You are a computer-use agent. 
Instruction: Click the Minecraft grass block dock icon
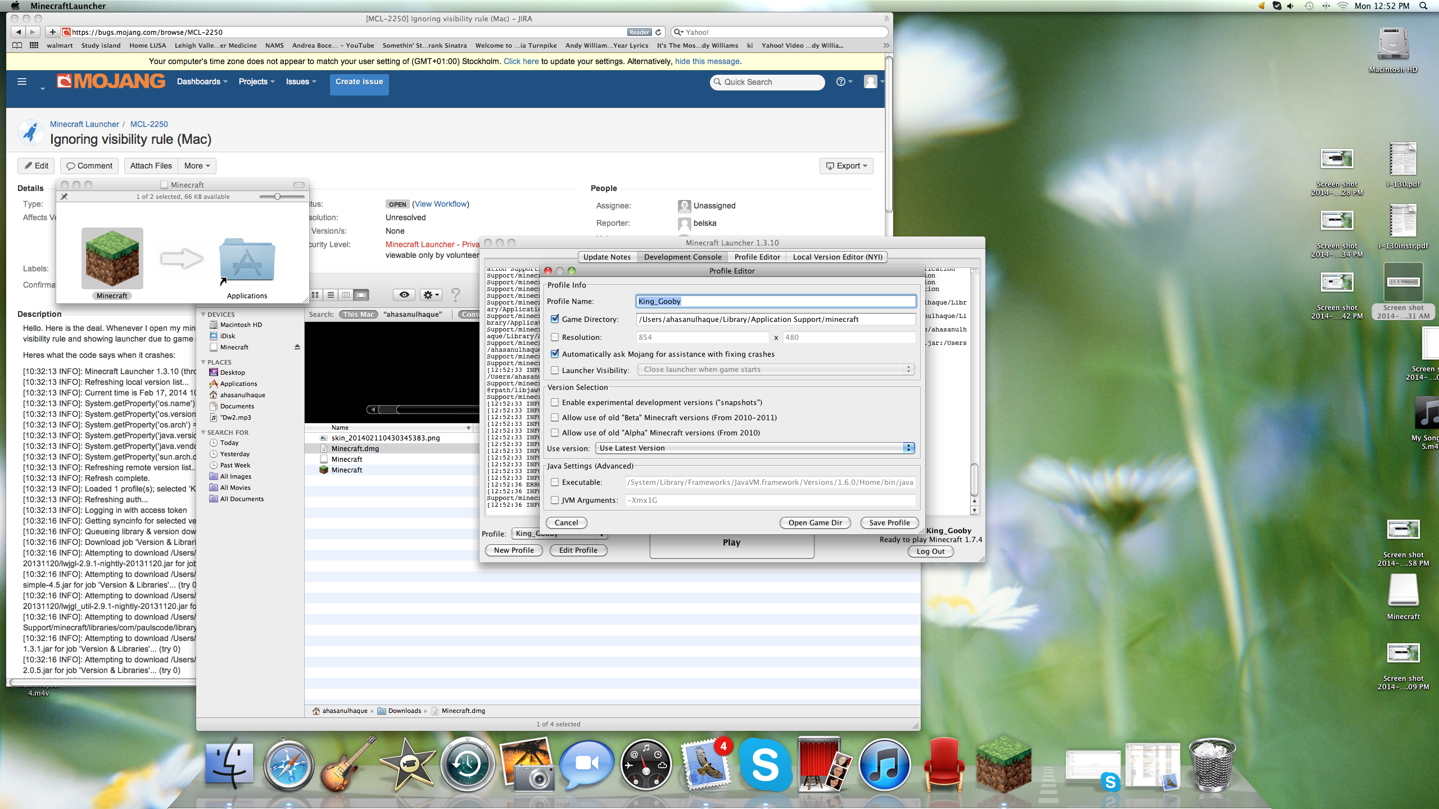click(1003, 765)
